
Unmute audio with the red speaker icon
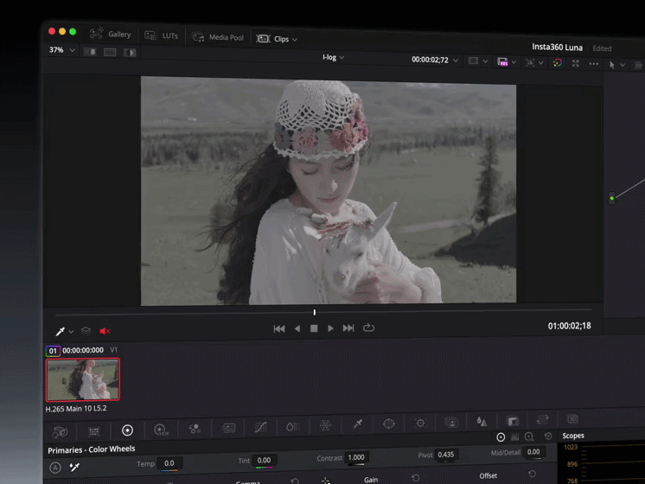click(105, 331)
